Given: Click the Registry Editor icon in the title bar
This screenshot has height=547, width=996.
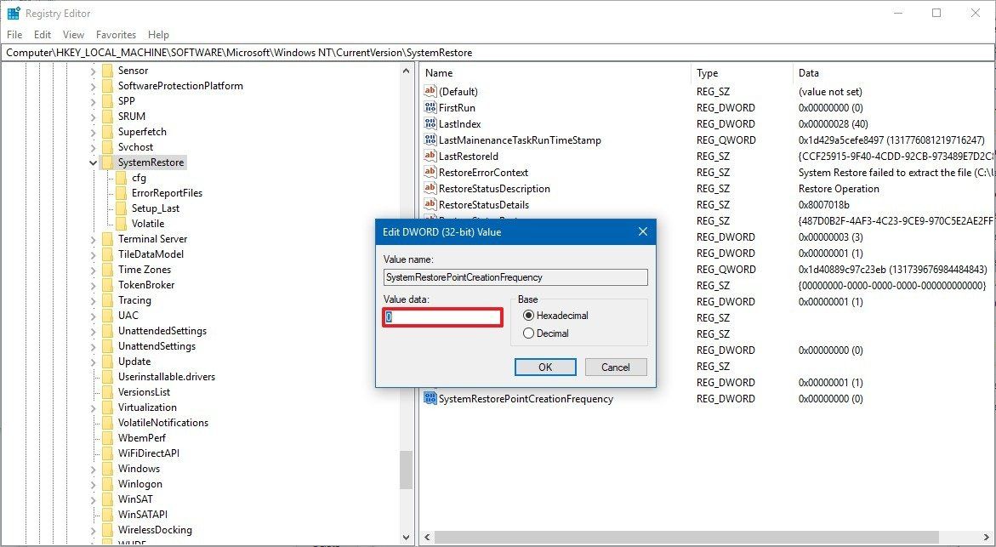Looking at the screenshot, I should tap(12, 13).
